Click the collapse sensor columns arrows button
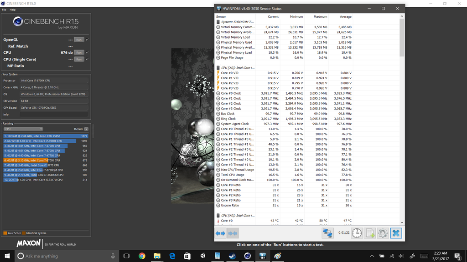Viewport: 467px width, 262px height. 233,233
